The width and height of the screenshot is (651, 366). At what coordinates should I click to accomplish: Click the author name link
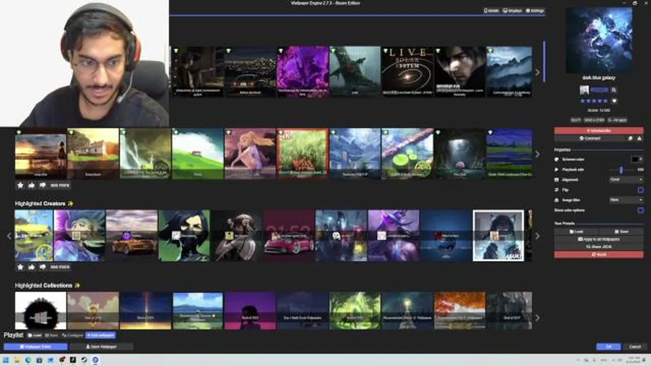(x=599, y=90)
